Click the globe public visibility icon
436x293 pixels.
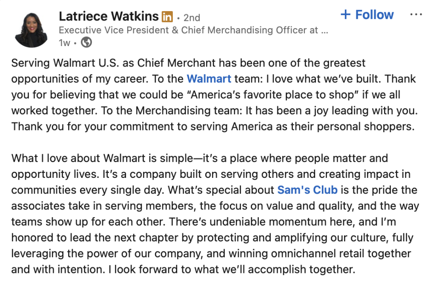coord(86,43)
